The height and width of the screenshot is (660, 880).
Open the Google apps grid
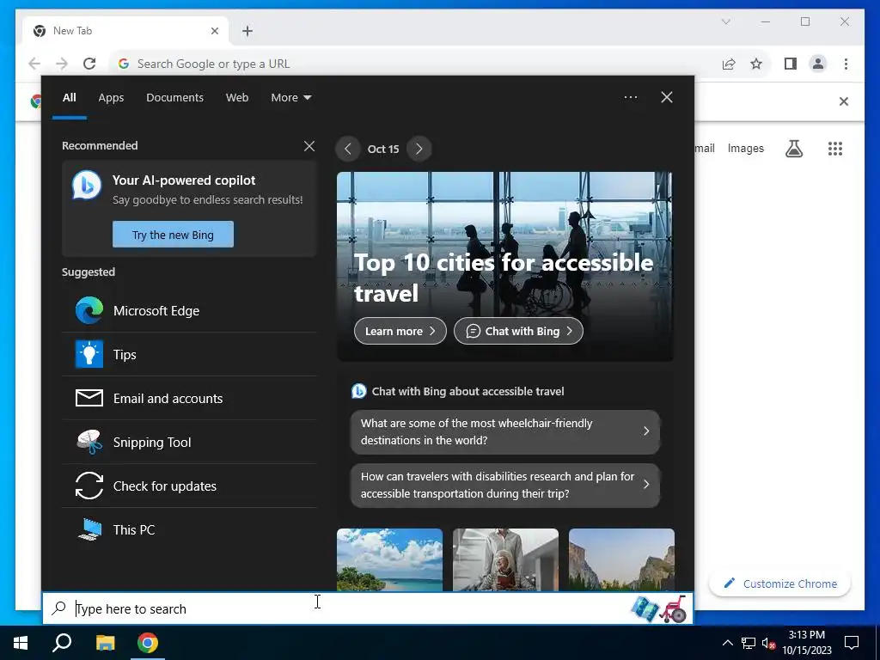coord(835,149)
